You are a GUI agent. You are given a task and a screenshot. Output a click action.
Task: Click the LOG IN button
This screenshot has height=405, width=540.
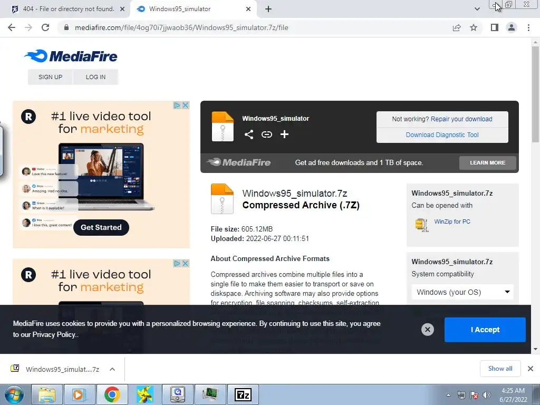[95, 77]
